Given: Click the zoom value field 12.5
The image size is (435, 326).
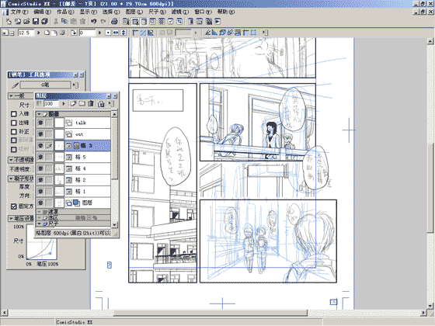Looking at the screenshot, I should tap(26, 33).
